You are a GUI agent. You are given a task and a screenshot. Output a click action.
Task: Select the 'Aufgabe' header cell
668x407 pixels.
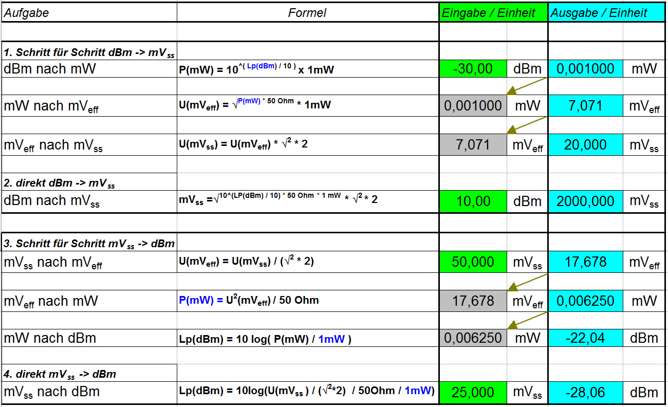(x=89, y=13)
